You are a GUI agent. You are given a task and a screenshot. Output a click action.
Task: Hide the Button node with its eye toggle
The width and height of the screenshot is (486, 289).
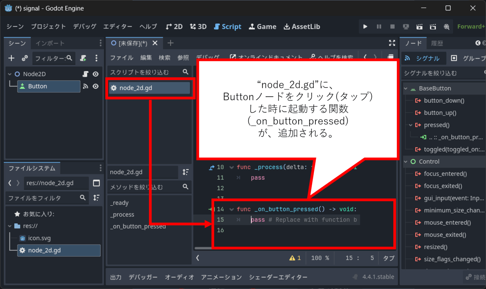point(96,86)
